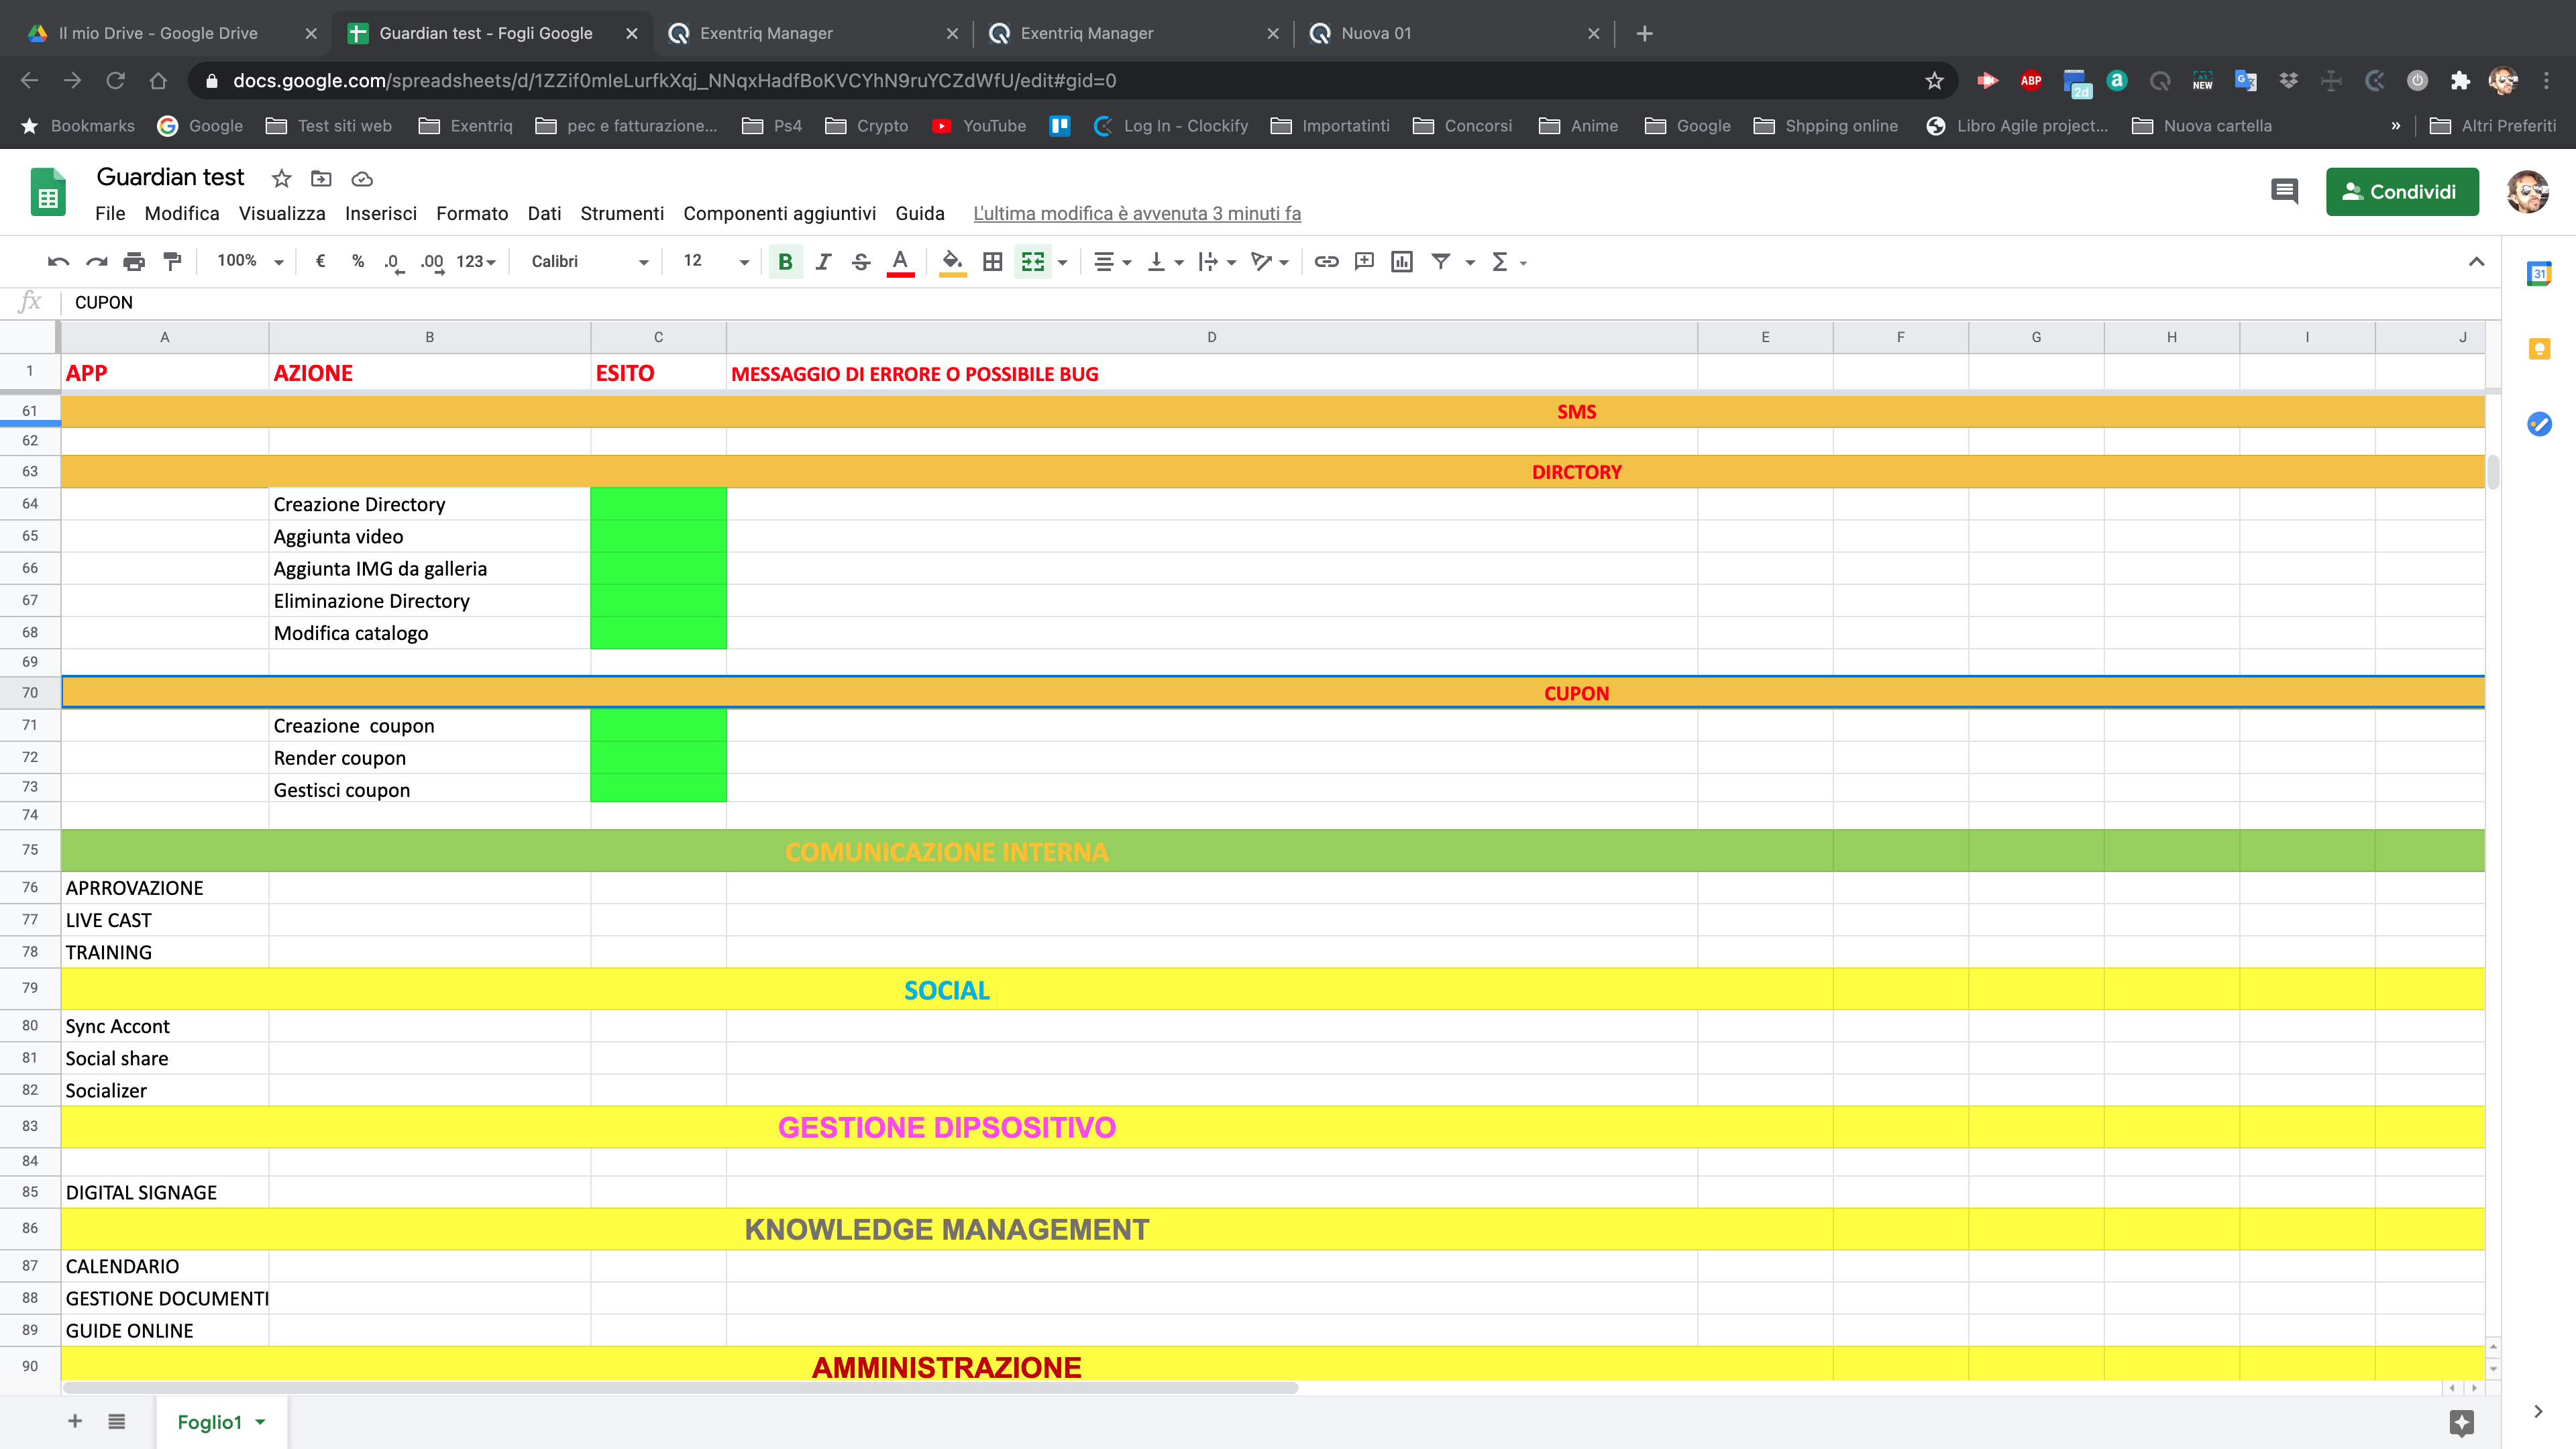The height and width of the screenshot is (1449, 2576).
Task: Open the zoom 100% dropdown
Action: tap(250, 261)
